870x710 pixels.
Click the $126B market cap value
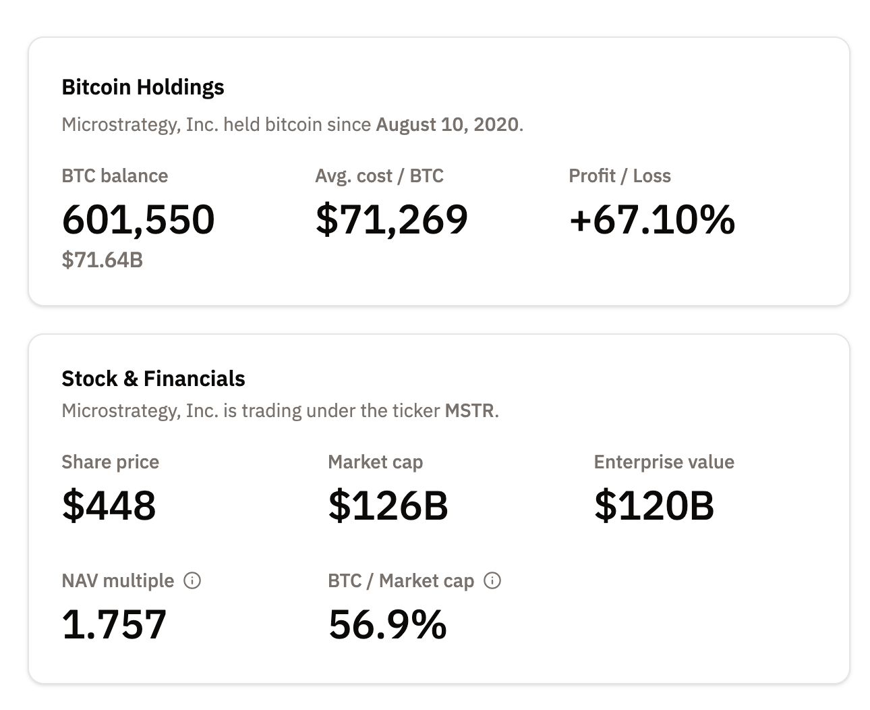pyautogui.click(x=388, y=506)
